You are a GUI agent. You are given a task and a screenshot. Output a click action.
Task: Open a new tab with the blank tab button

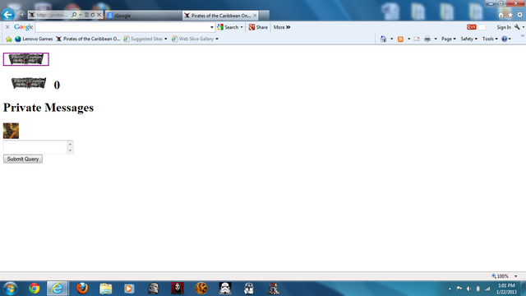264,16
